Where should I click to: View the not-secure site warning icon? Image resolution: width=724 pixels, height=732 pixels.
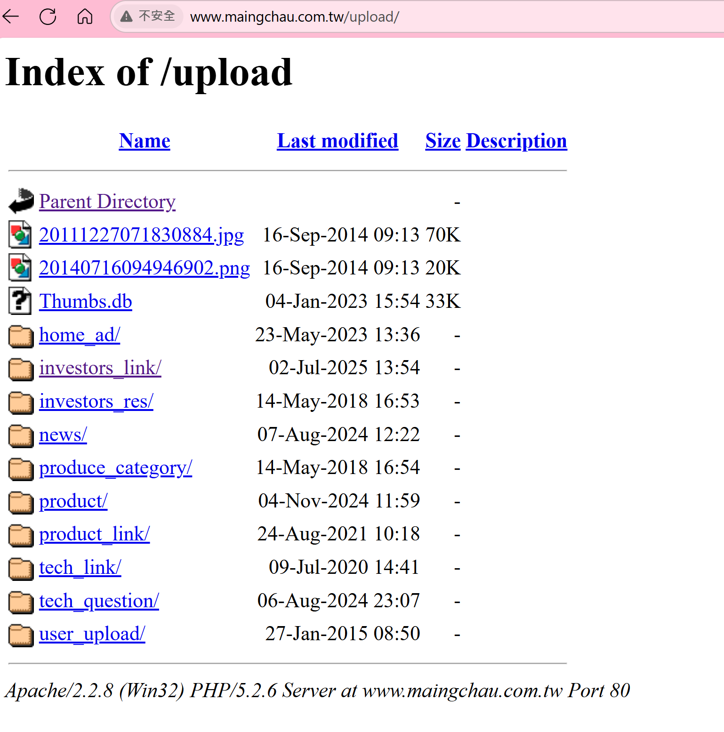[x=126, y=16]
